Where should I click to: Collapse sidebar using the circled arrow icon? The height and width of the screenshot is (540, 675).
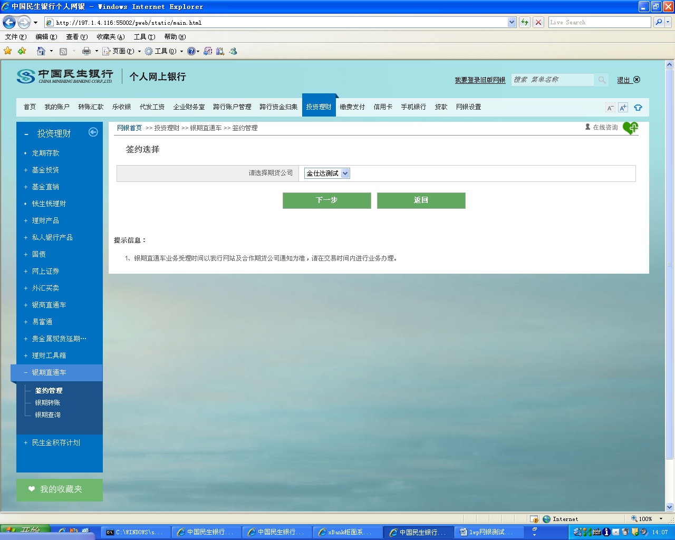(93, 132)
